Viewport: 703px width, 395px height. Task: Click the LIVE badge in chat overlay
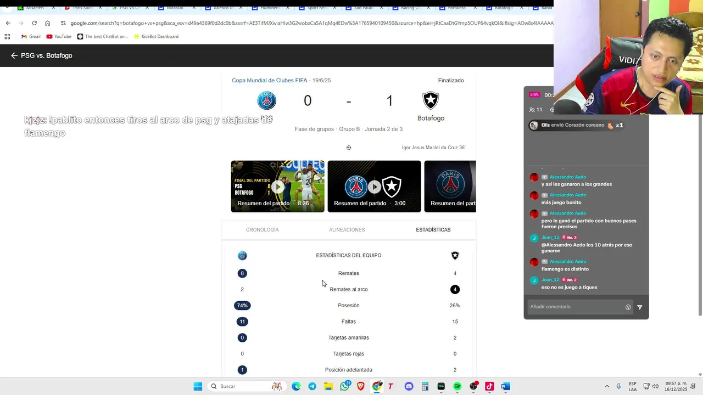[534, 95]
